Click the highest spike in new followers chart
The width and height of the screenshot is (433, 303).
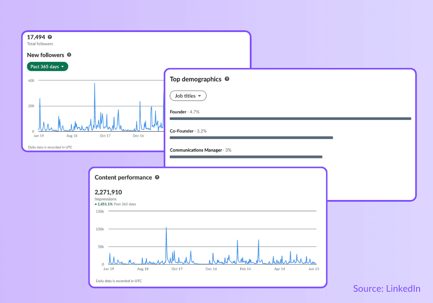94,84
